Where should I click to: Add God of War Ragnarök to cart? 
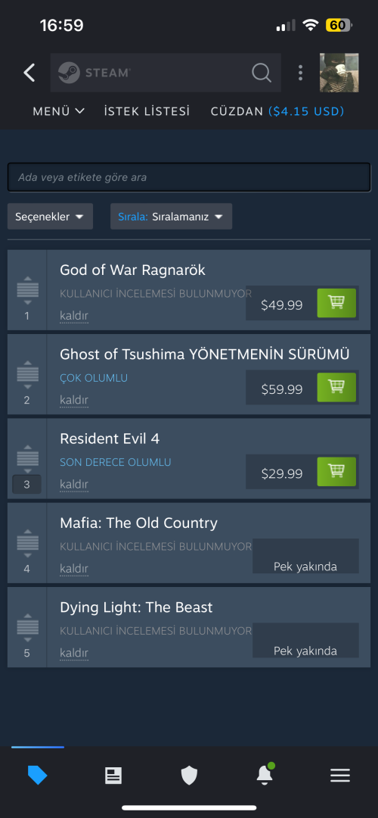(336, 303)
